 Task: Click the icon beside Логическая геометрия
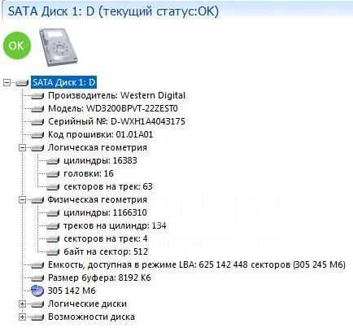point(37,147)
